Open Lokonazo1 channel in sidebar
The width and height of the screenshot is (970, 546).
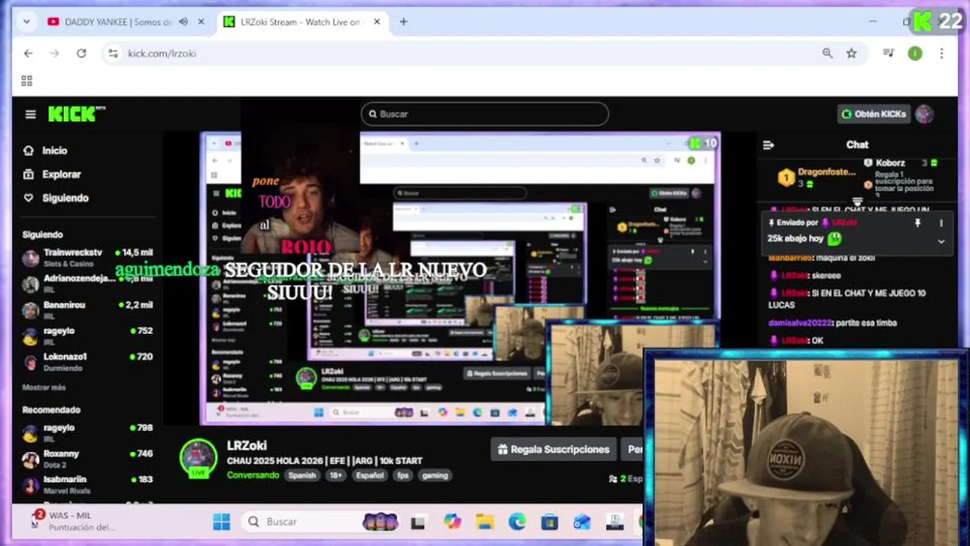click(88, 362)
